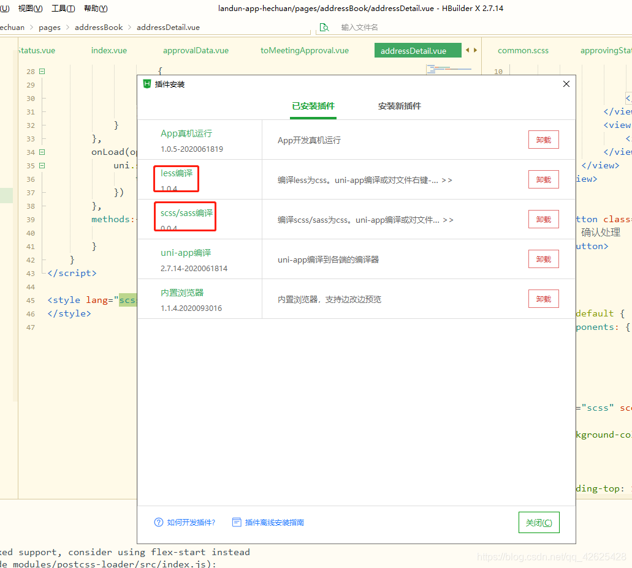This screenshot has height=568, width=632.
Task: Collapse the code fold at line 35
Action: point(42,165)
